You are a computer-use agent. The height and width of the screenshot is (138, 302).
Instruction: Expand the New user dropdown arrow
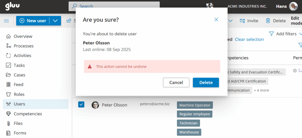pos(55,21)
